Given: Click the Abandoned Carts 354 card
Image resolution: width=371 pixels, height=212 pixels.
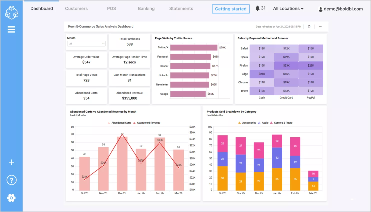Looking at the screenshot, I should point(86,96).
